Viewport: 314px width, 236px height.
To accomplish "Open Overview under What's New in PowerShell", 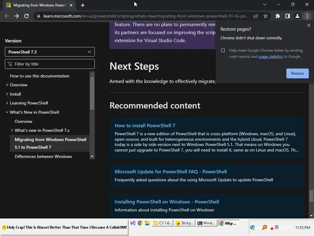I will click(23, 121).
